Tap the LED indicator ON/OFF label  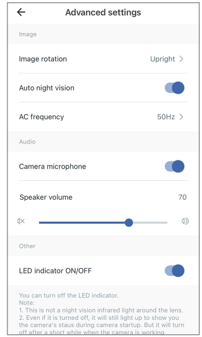tap(55, 271)
